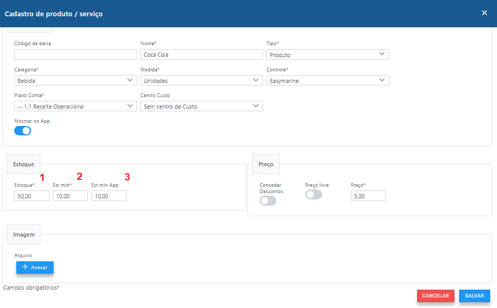The image size is (497, 308).
Task: Open the Plano Conta dropdown
Action: click(x=76, y=106)
